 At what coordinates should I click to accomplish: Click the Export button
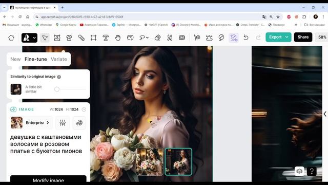tap(275, 37)
